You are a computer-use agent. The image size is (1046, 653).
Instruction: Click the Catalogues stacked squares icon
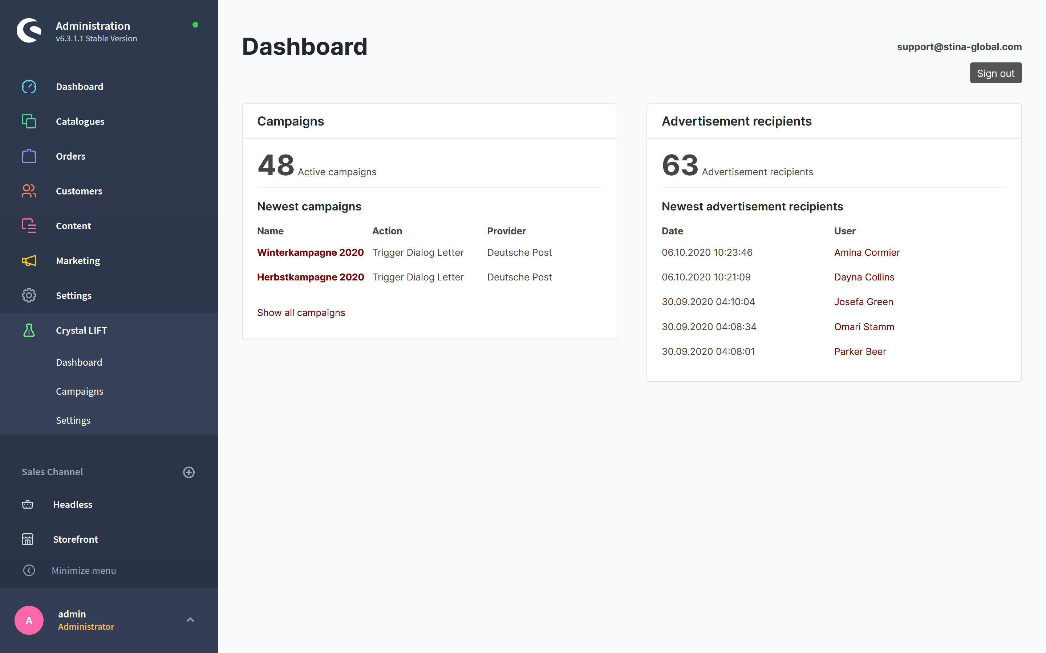[x=29, y=122]
